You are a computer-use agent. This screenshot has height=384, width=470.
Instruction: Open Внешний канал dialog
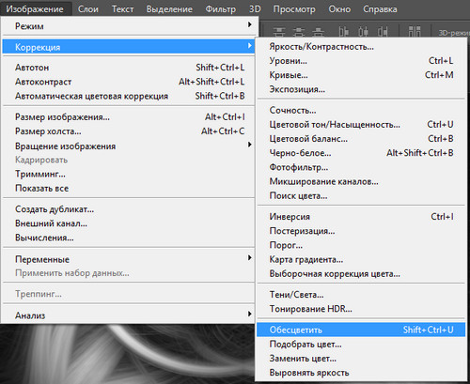(x=129, y=223)
